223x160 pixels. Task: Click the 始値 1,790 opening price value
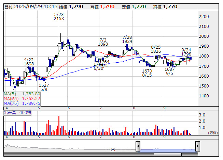[x=71, y=7]
